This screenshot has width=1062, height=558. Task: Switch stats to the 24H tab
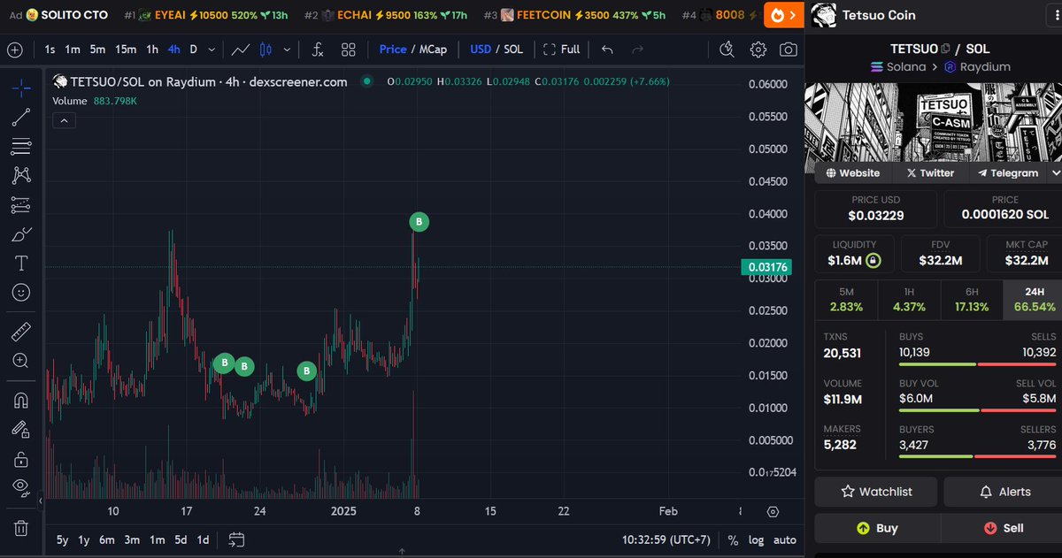pyautogui.click(x=1034, y=300)
